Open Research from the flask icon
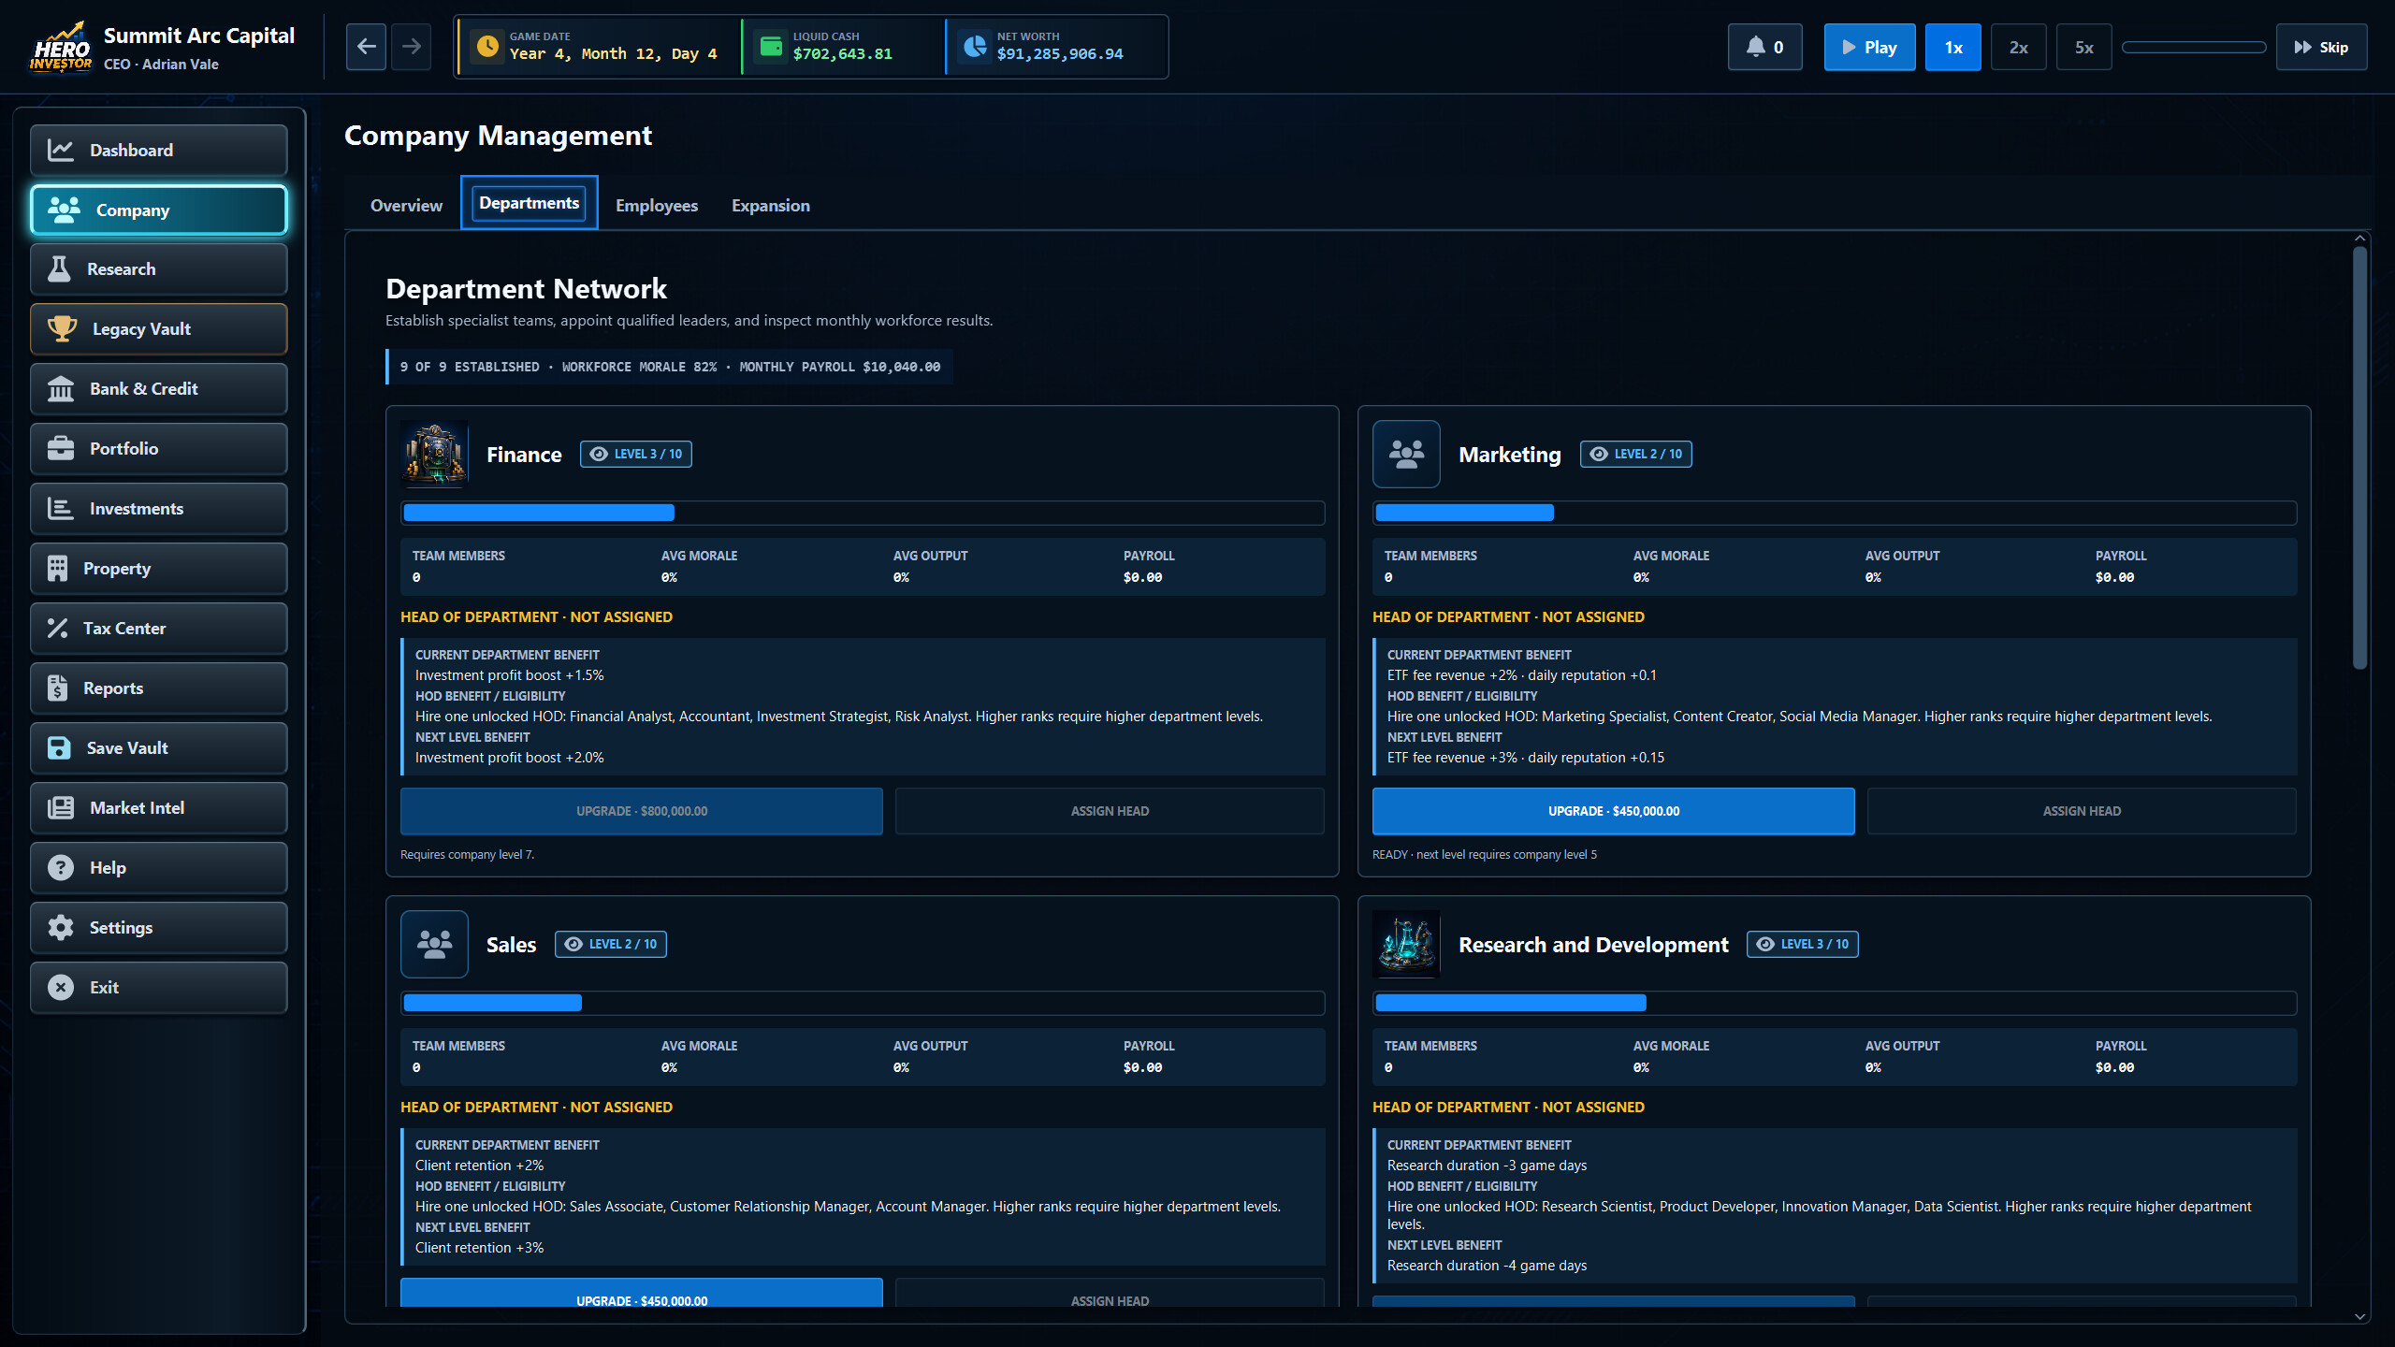Image resolution: width=2395 pixels, height=1347 pixels. [x=158, y=269]
